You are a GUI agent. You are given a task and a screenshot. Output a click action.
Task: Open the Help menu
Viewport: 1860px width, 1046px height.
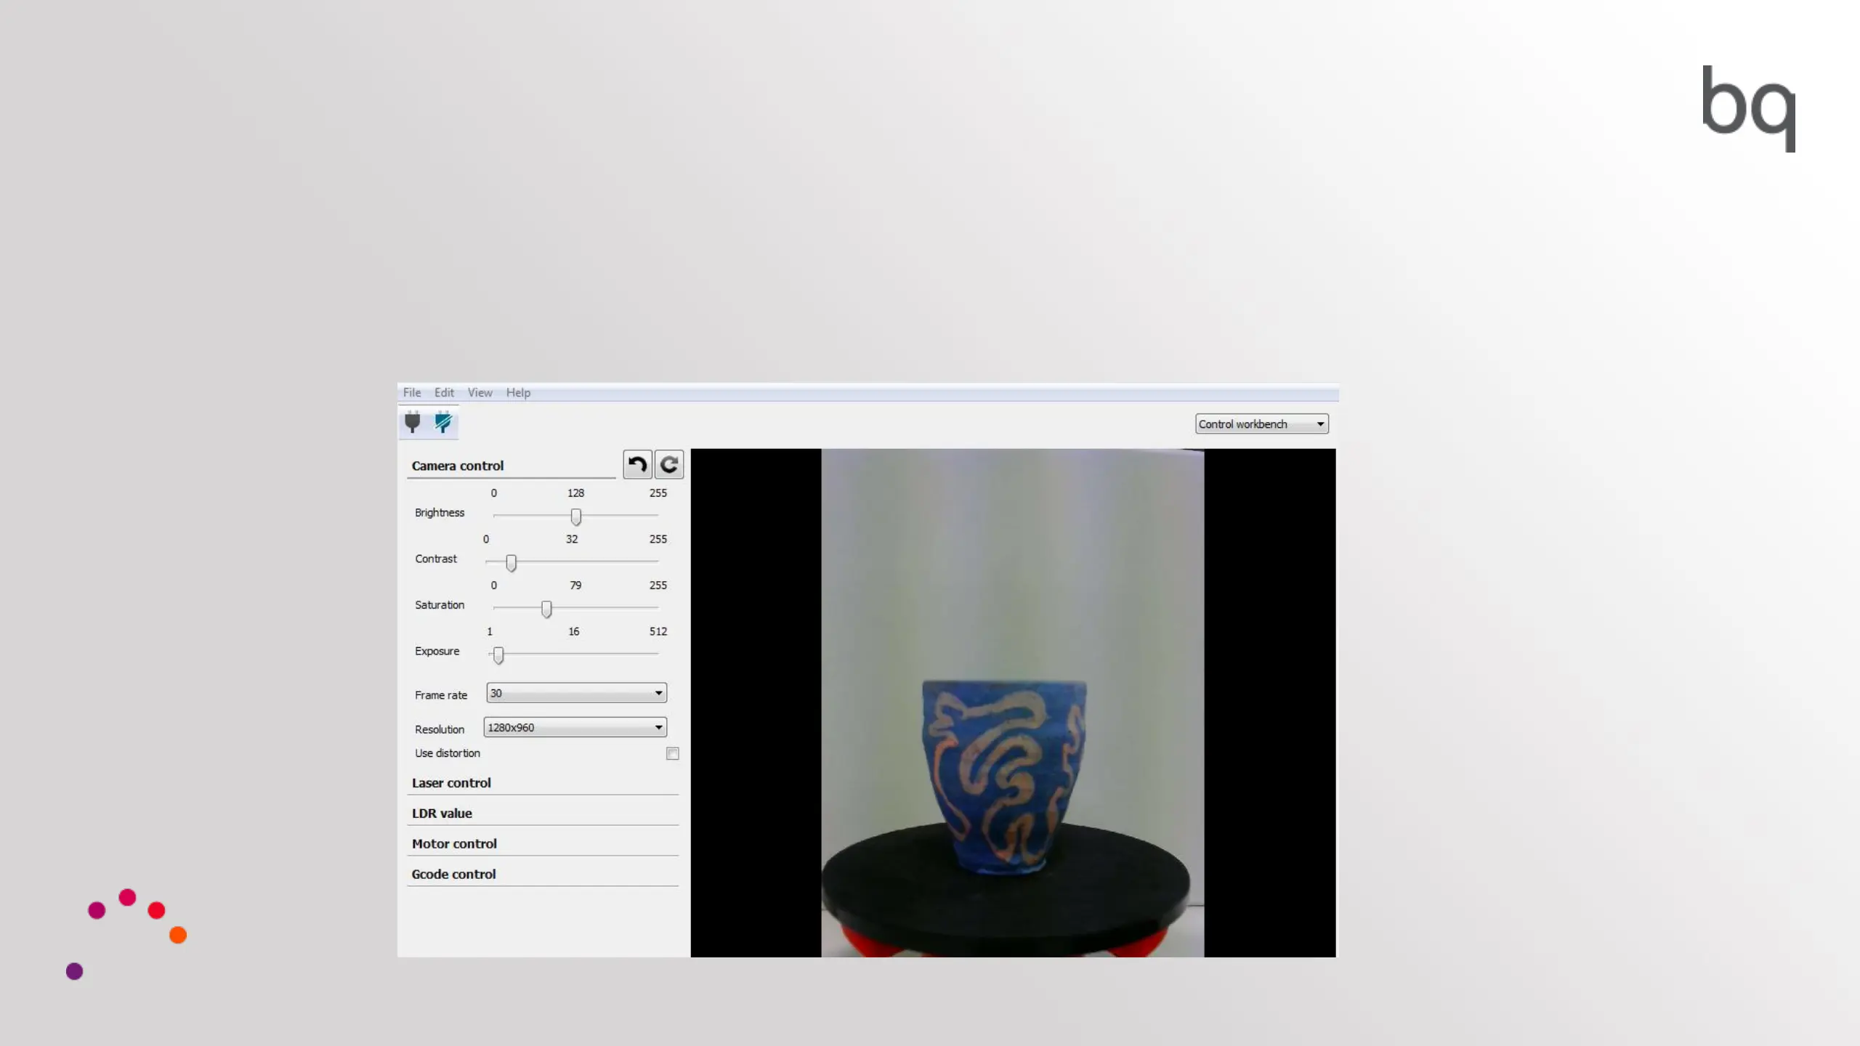point(518,392)
